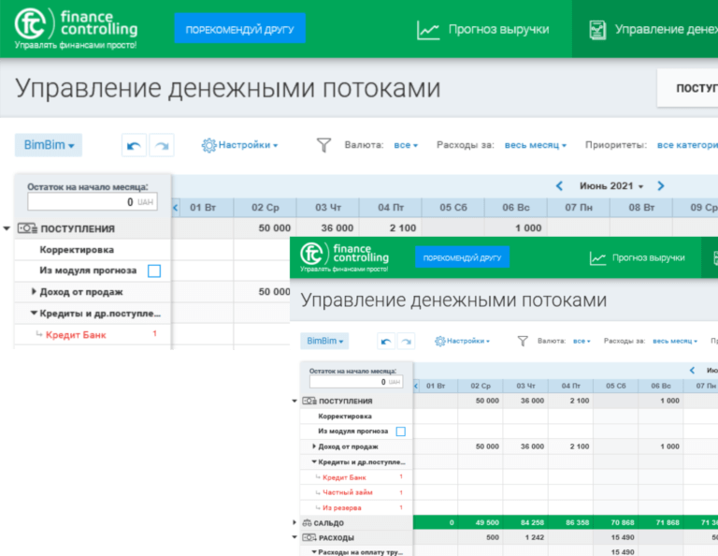Click 36 000 cell under 03 Чт upper table

point(337,227)
